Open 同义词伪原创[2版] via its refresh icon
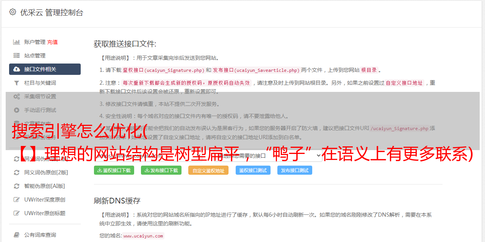Screen dimensions: 485x242 point(17,172)
